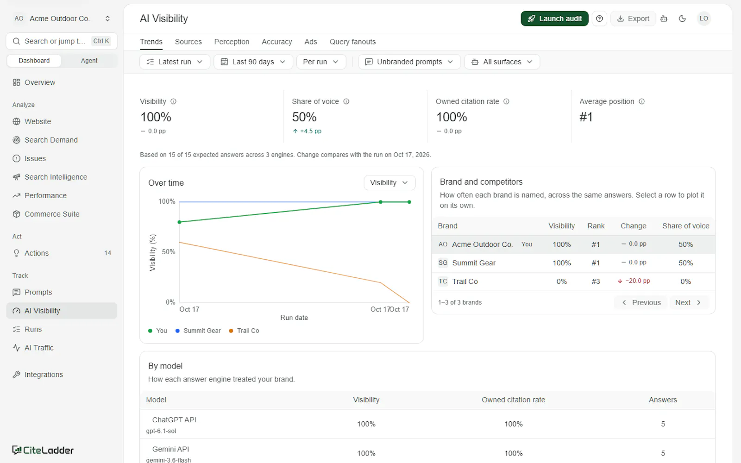Screen dimensions: 741x463
Task: Expand the Latest run dropdown
Action: click(175, 62)
